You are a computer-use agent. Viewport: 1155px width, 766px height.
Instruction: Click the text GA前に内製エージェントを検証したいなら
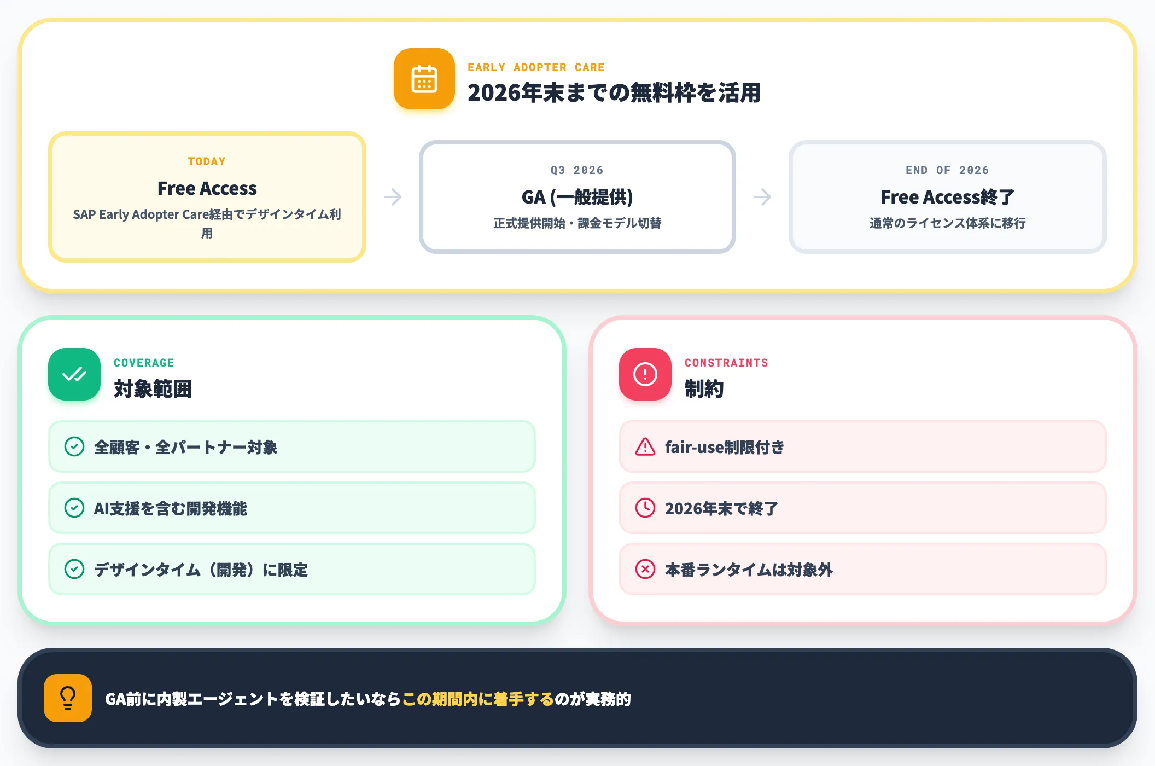click(253, 699)
